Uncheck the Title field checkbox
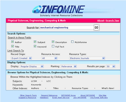126x102 pixels. click(13, 46)
